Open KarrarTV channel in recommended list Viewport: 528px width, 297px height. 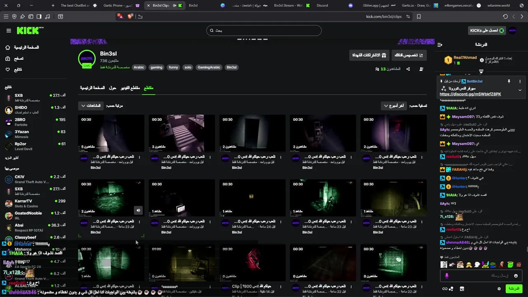pos(35,203)
